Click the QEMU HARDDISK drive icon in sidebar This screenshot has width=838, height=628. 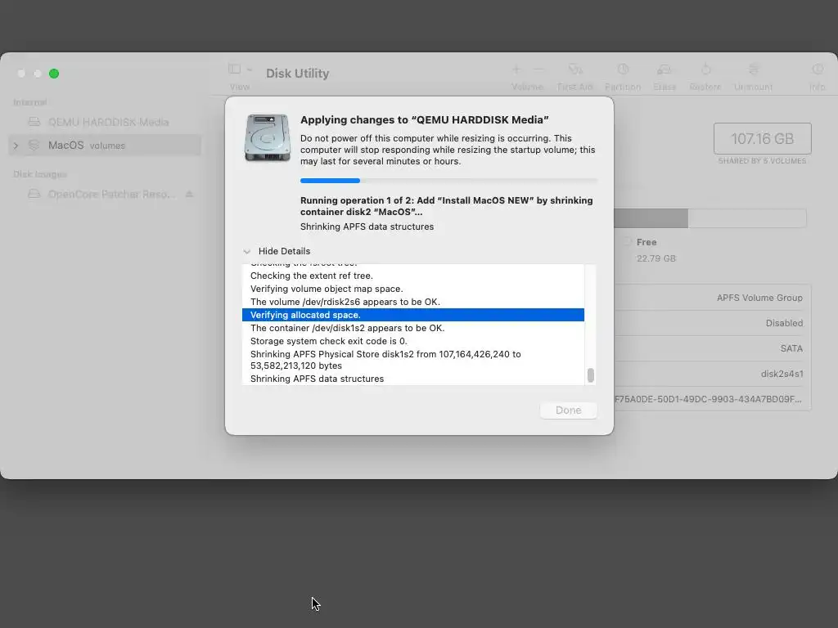pos(34,122)
